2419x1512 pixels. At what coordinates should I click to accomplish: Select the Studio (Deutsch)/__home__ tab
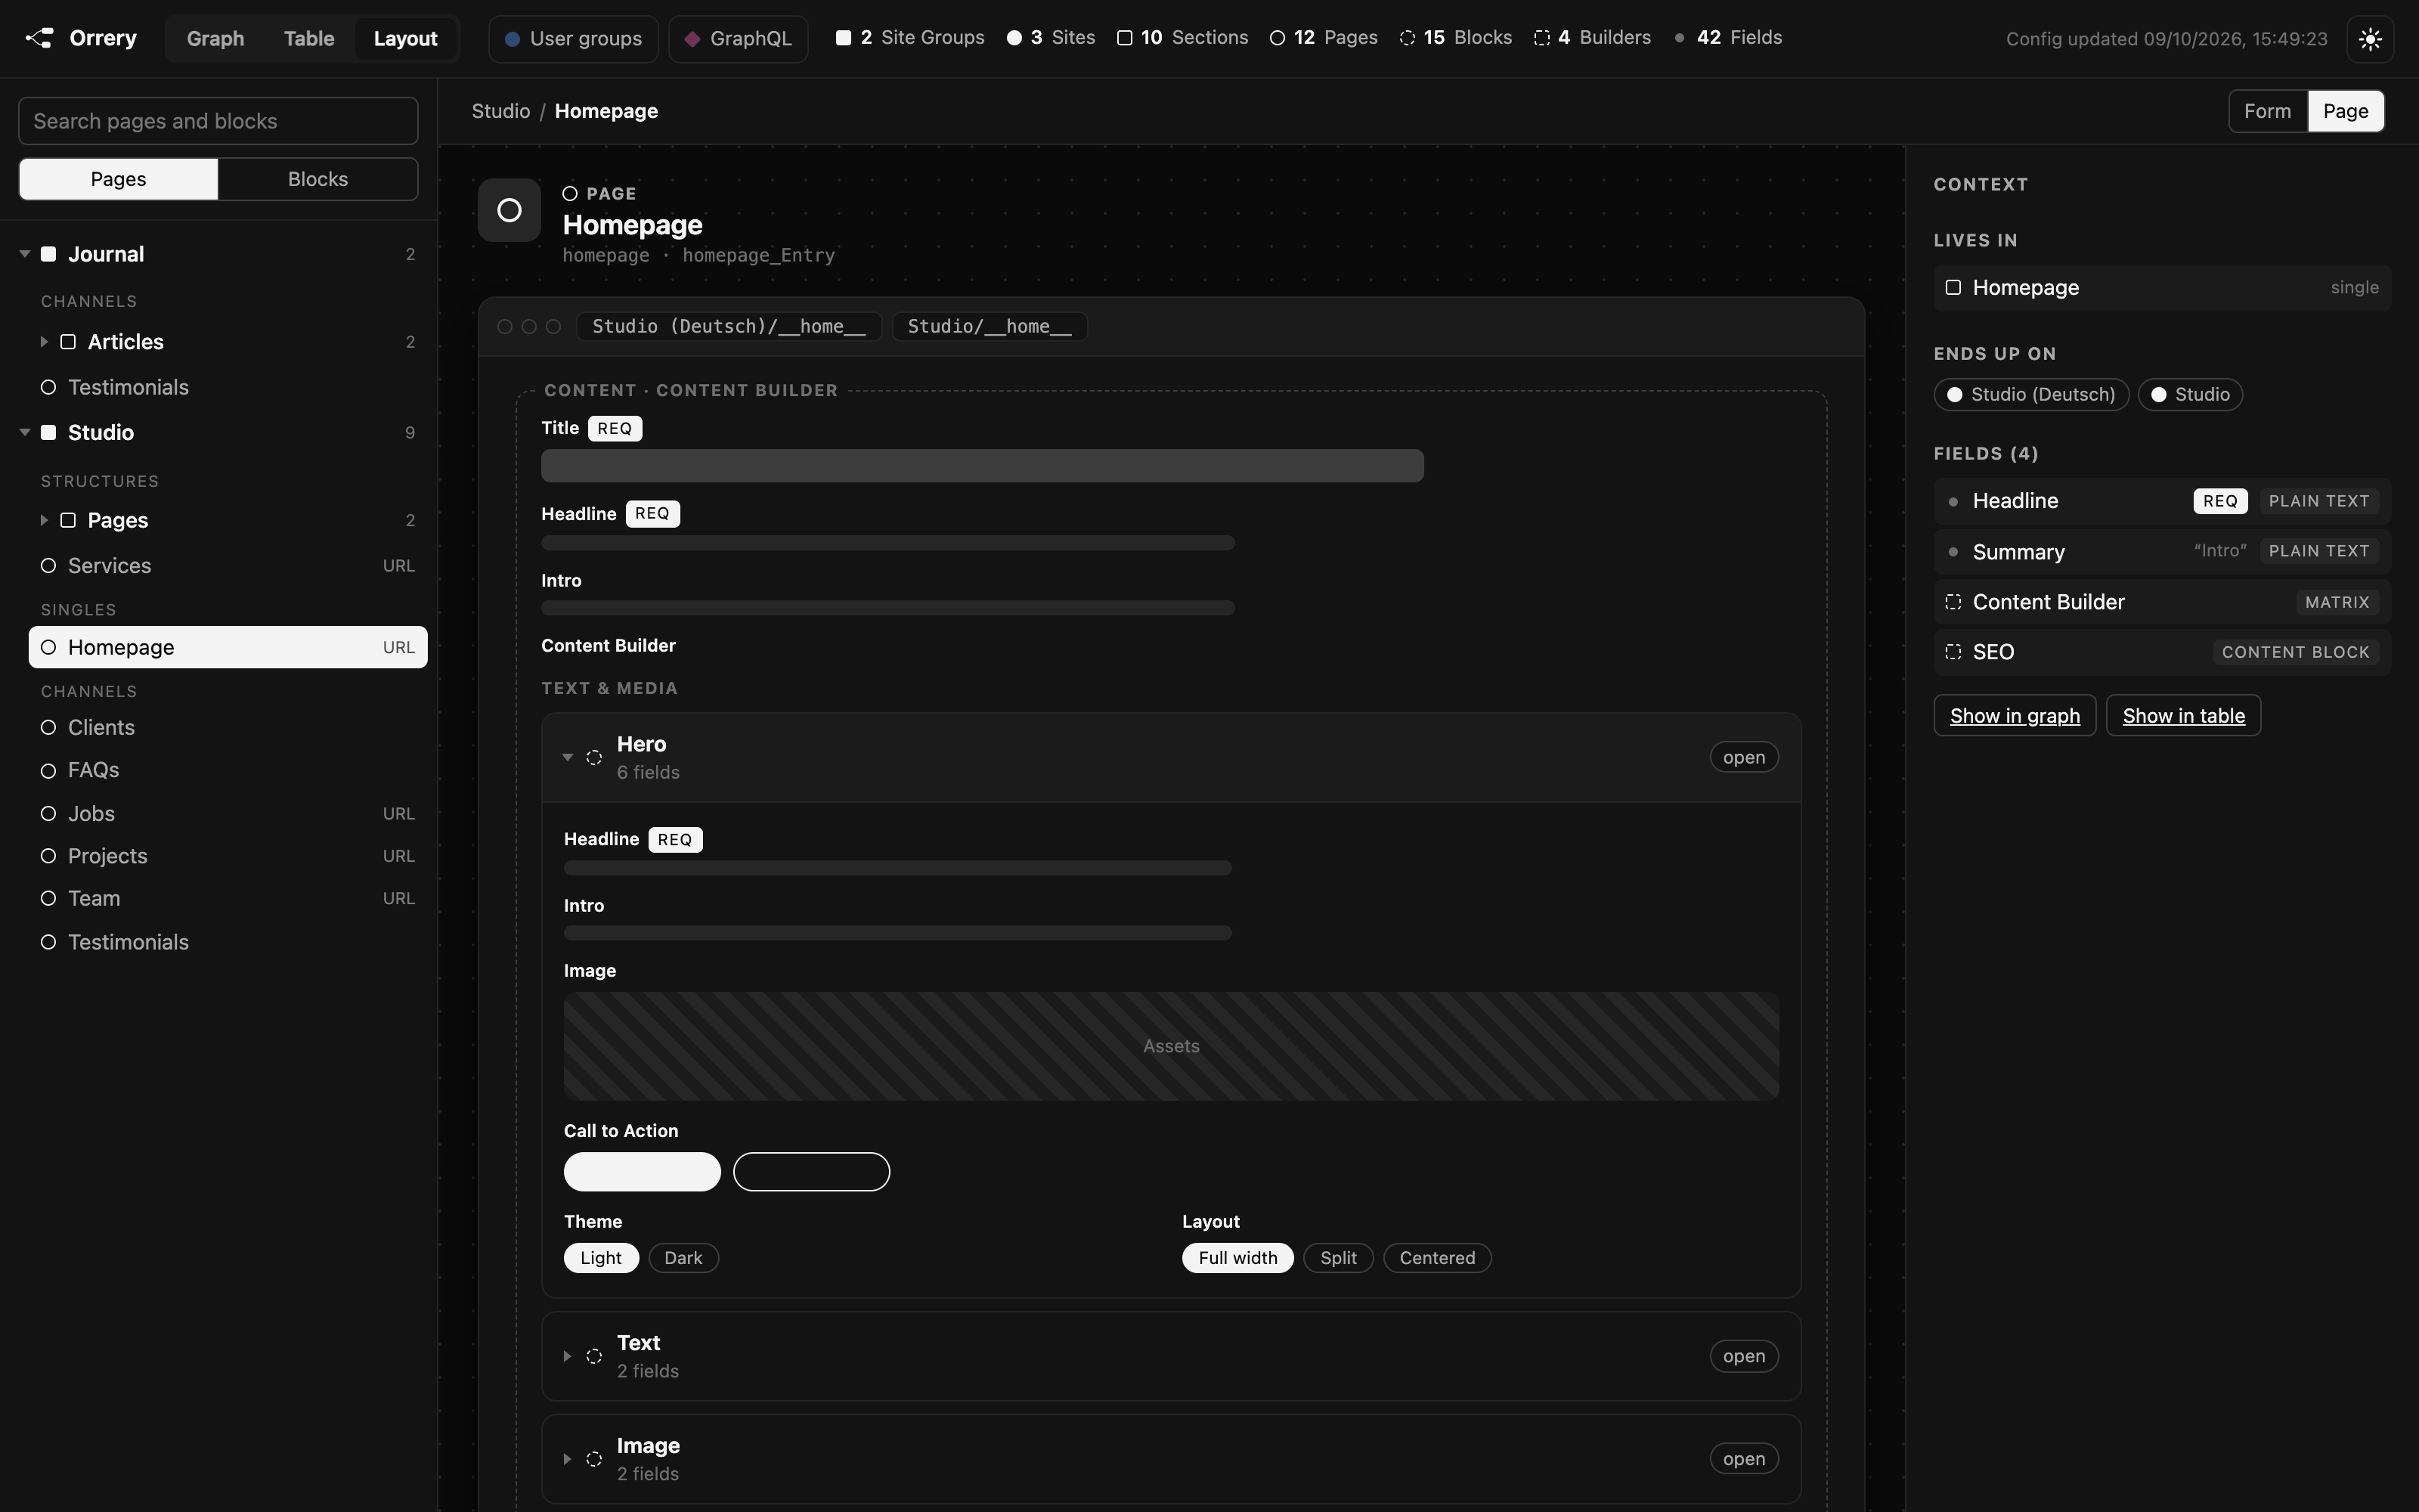(x=729, y=327)
